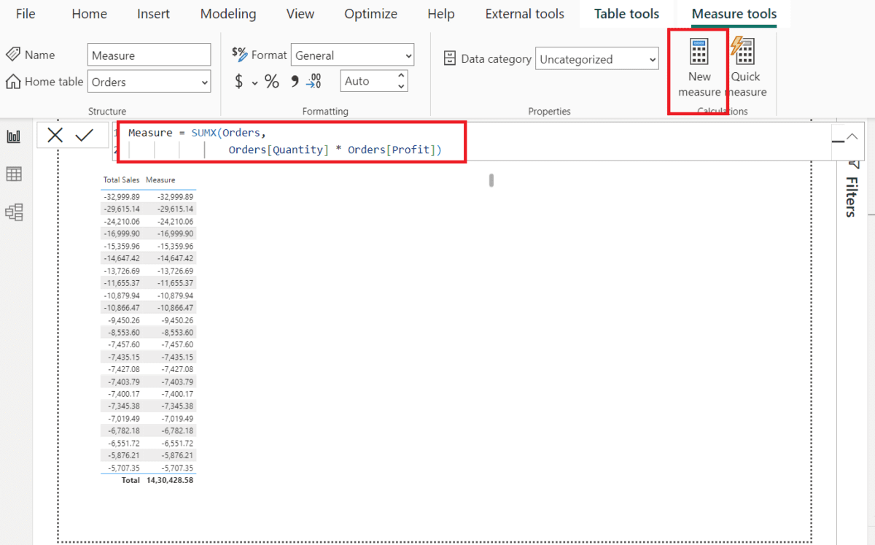Click the Data category icon

(x=451, y=58)
